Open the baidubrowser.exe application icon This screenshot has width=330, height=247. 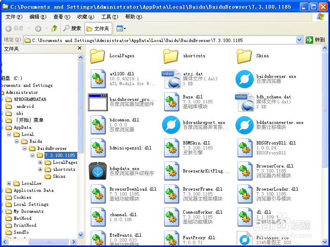pyautogui.click(x=244, y=79)
